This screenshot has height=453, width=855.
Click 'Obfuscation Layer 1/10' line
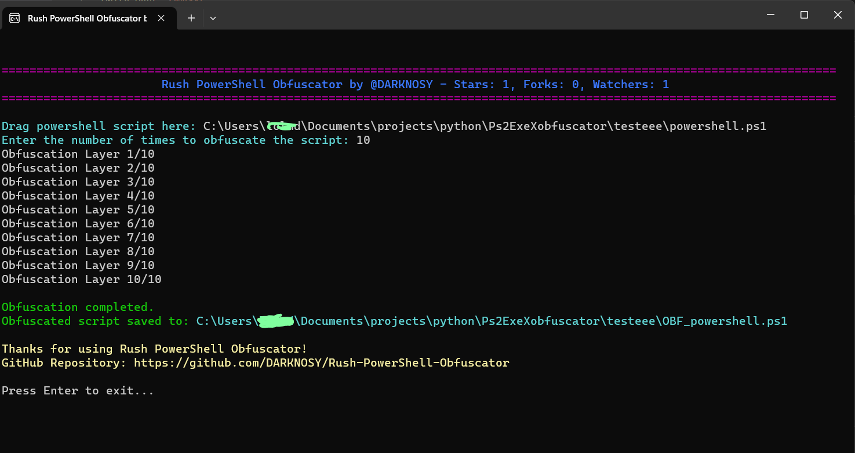(x=78, y=154)
